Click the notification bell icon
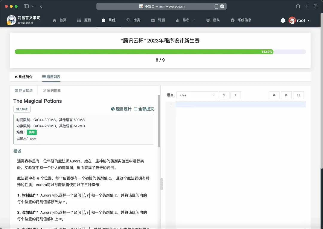Viewport: 323px width, 229px height. (x=283, y=20)
